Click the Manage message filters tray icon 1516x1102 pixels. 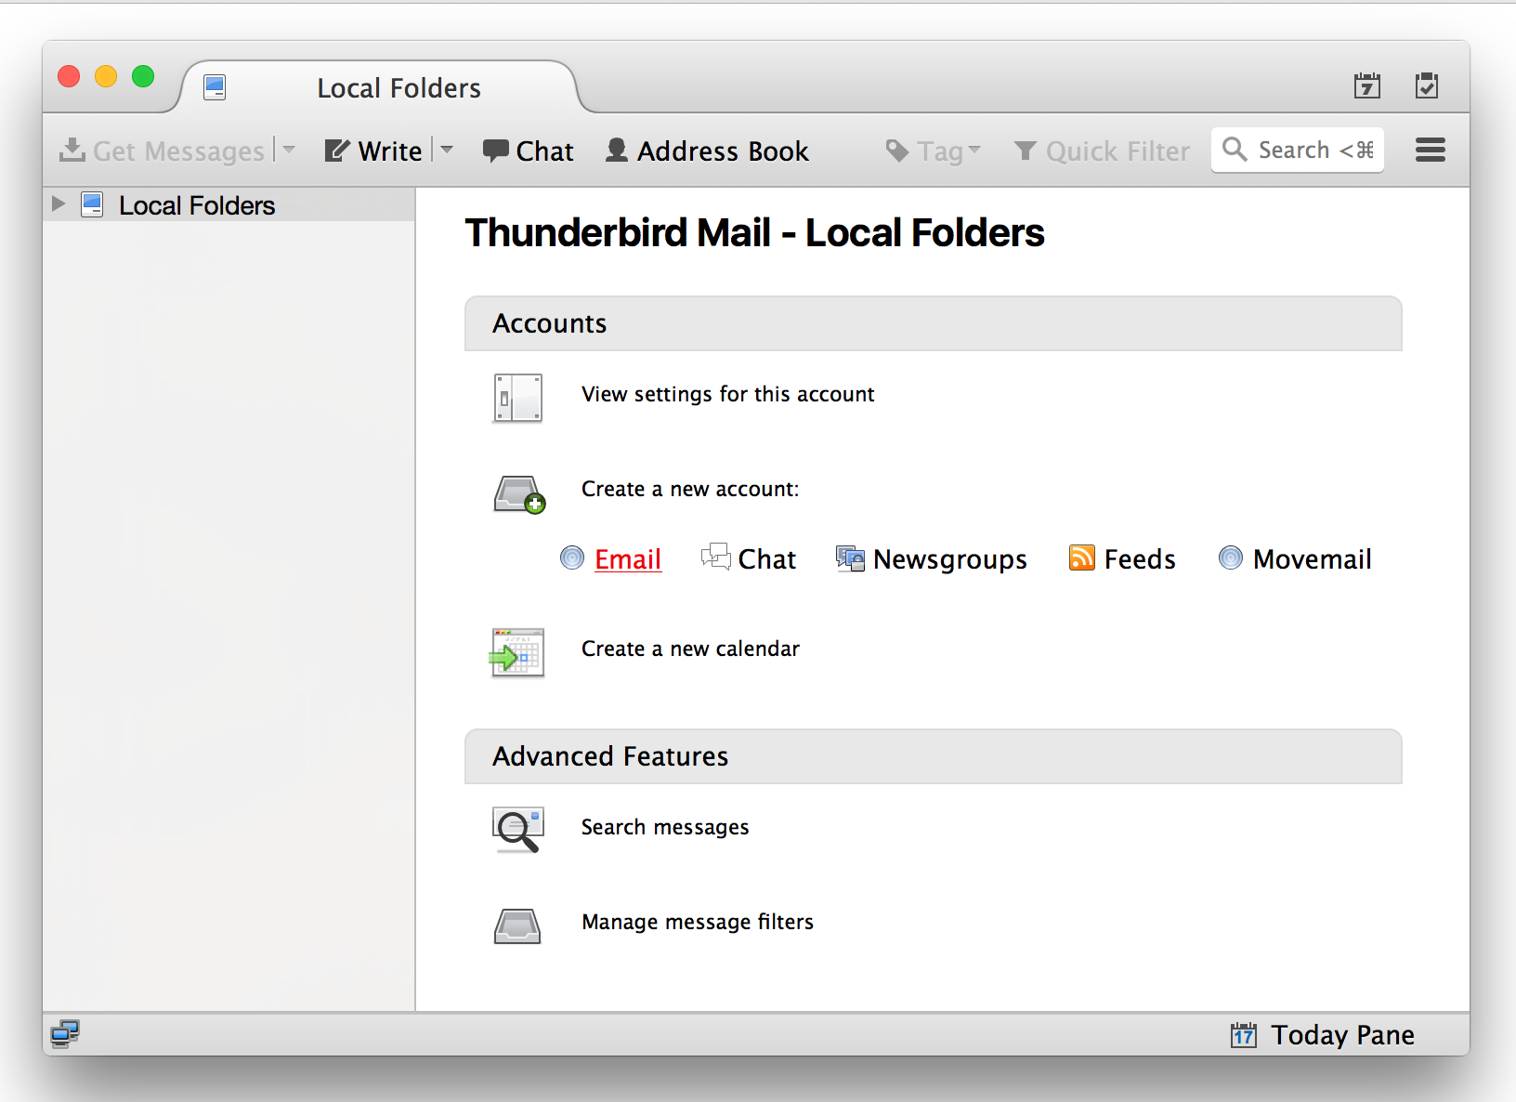(517, 926)
